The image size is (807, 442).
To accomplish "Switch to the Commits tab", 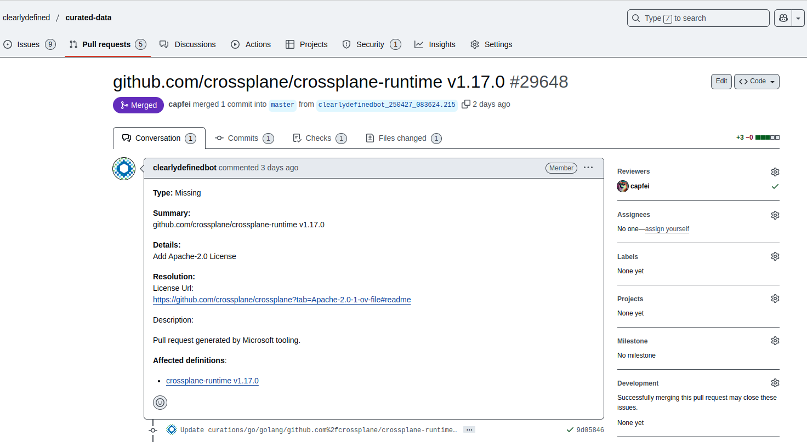I will 244,138.
